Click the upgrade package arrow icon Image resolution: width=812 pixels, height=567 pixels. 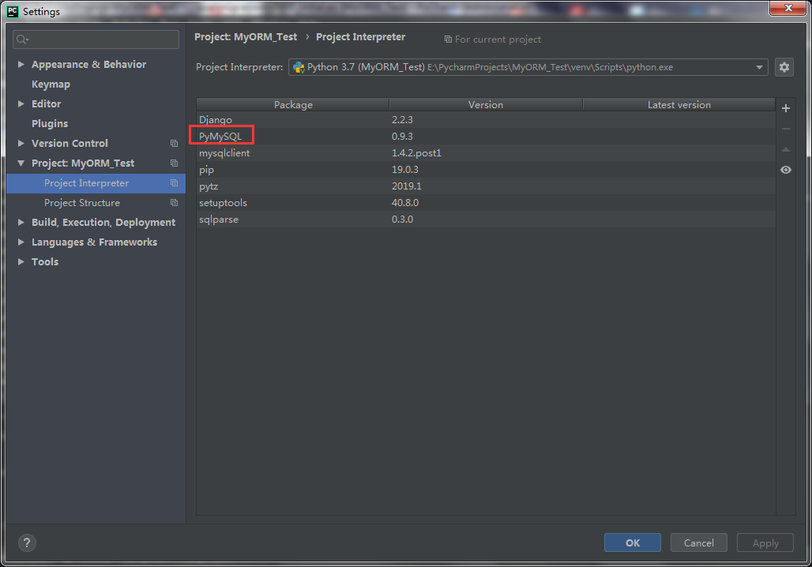(786, 149)
